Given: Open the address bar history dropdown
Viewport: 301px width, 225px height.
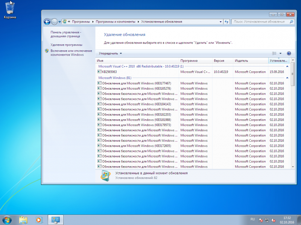Looking at the screenshot, I should tap(220, 22).
